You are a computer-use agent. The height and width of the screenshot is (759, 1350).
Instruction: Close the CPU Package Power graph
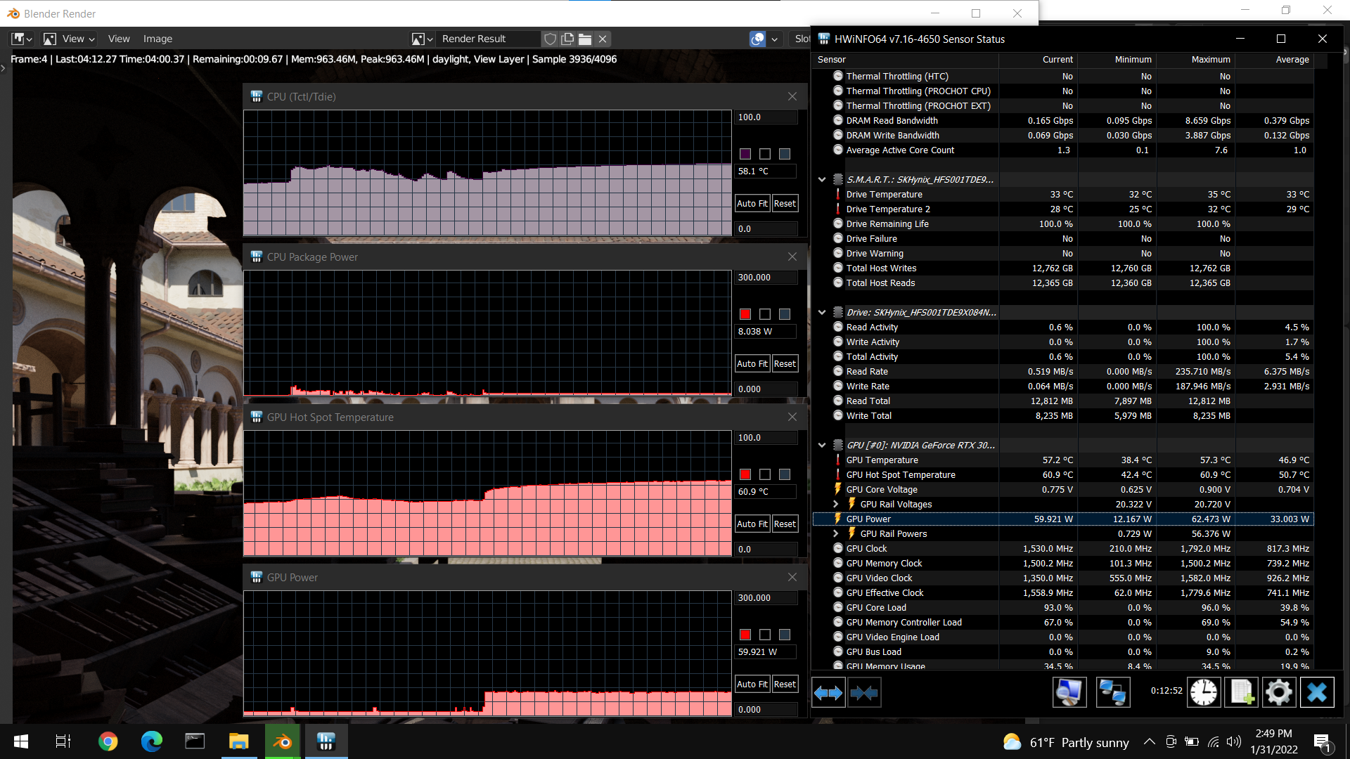792,257
